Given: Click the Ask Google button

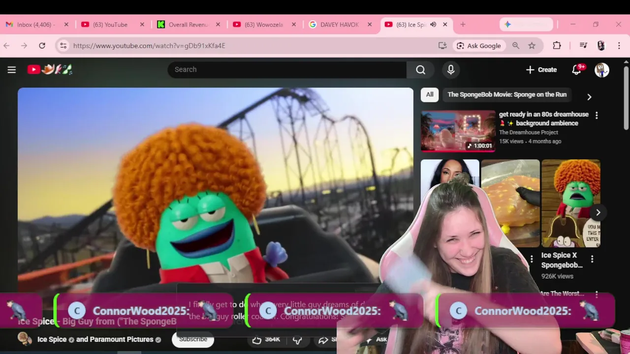Looking at the screenshot, I should click(479, 46).
